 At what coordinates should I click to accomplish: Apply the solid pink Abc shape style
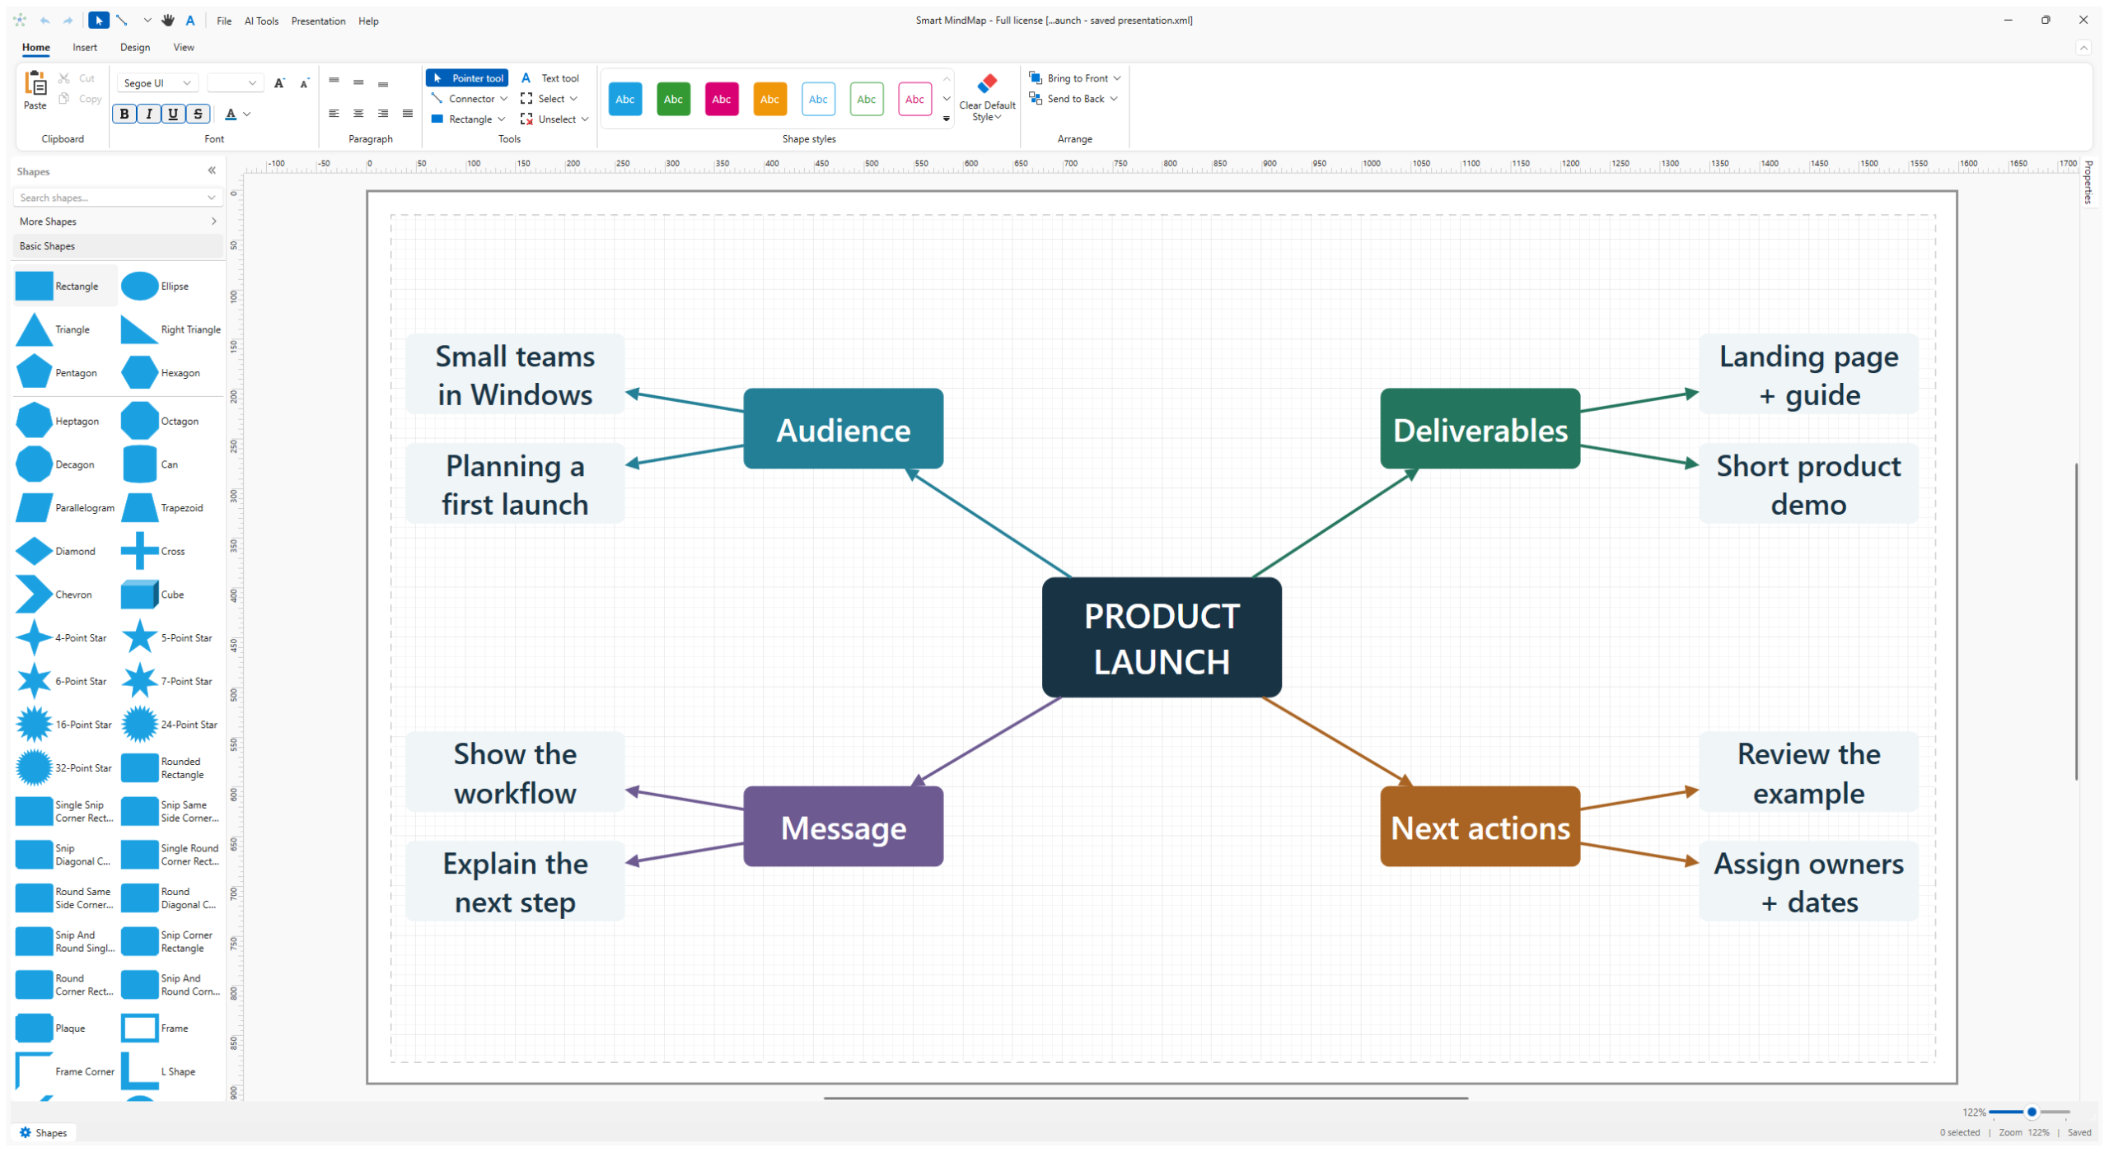pos(722,100)
